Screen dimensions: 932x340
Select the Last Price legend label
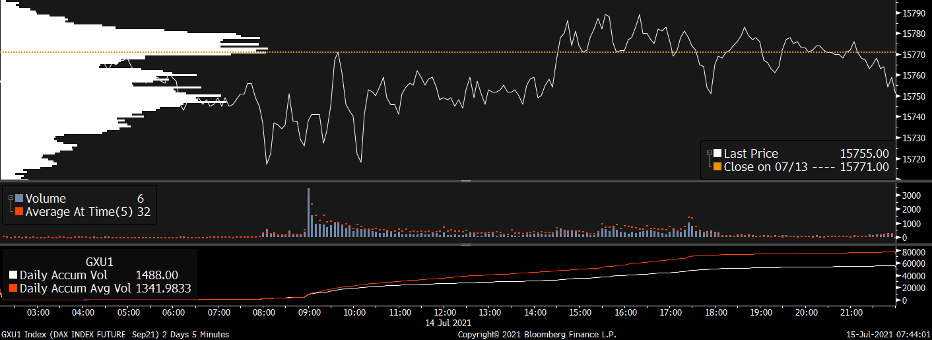tap(751, 154)
